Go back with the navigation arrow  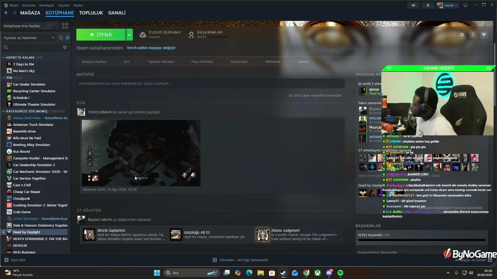(6, 13)
